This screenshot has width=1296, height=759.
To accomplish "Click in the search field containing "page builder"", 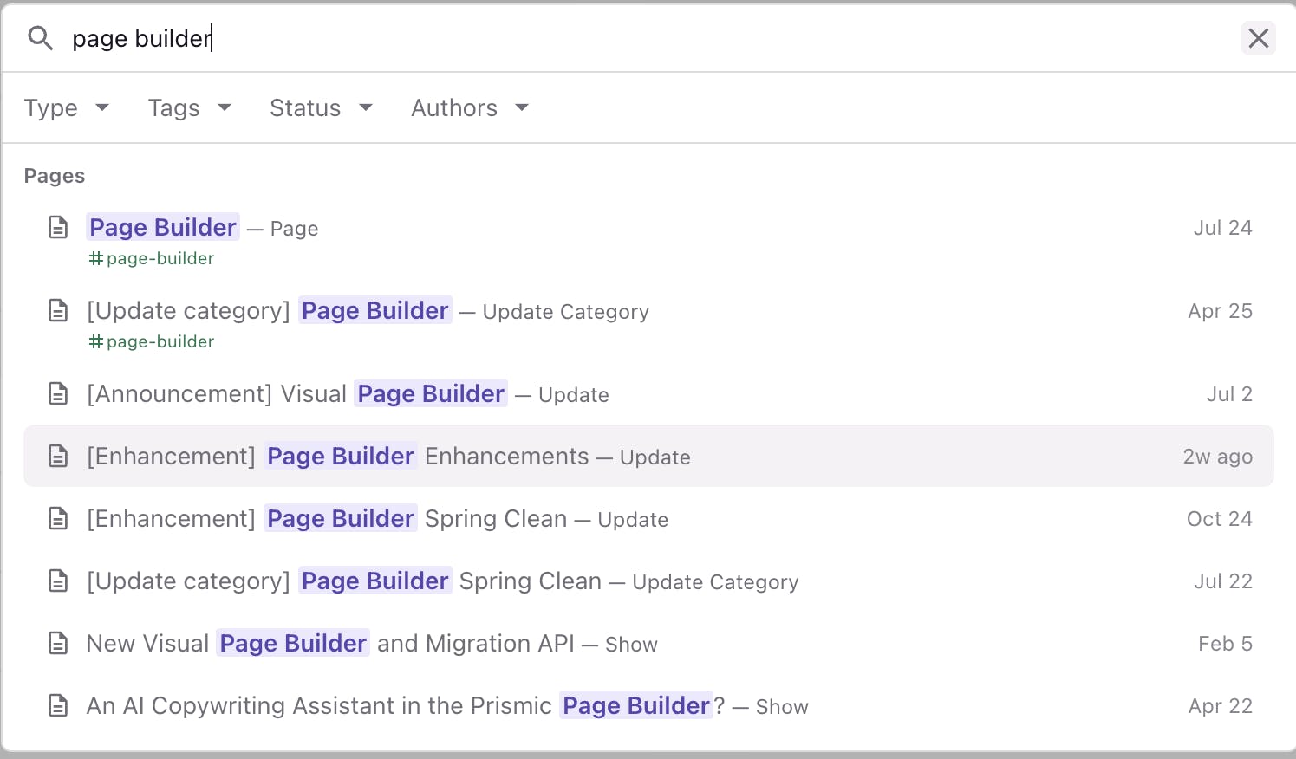I will (x=607, y=38).
